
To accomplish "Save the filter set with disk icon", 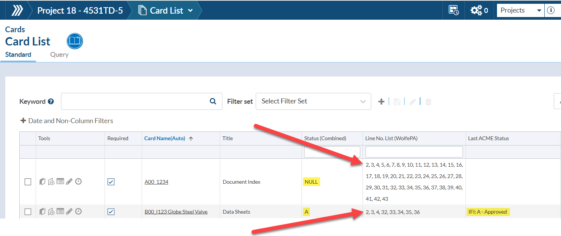I will click(397, 102).
